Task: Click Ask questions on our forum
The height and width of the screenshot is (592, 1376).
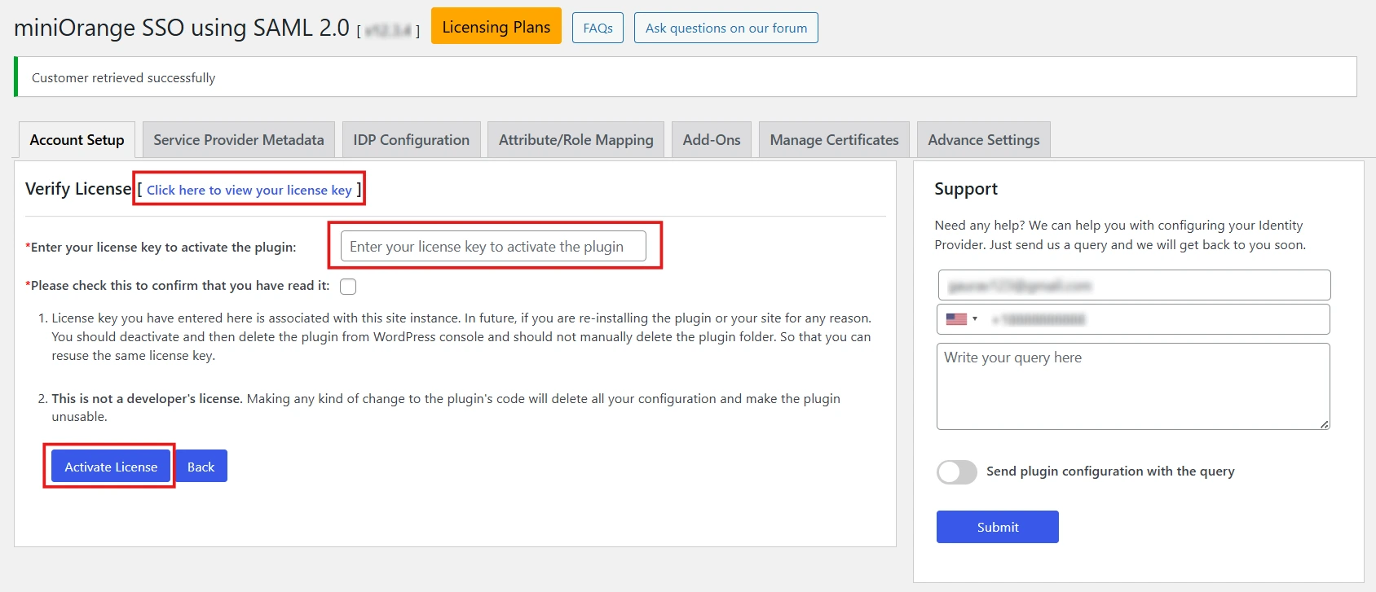Action: tap(725, 28)
